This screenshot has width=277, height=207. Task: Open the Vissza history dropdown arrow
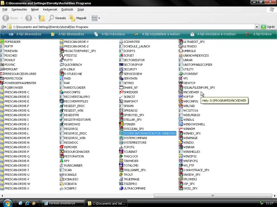[21, 18]
